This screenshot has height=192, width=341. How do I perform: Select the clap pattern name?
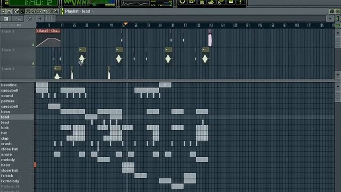point(5,139)
